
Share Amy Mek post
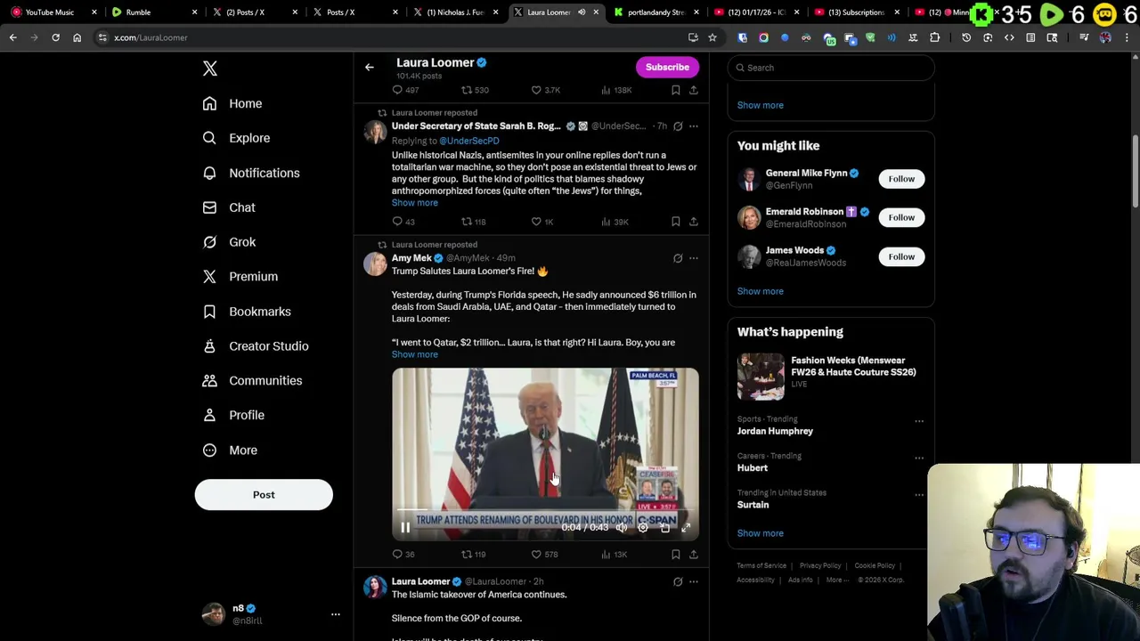tap(694, 555)
